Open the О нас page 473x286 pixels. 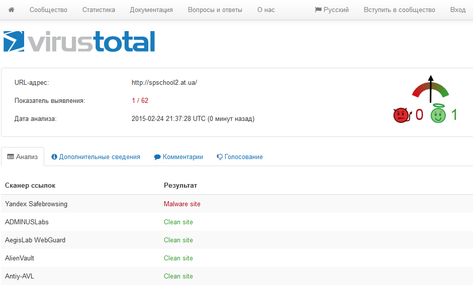click(x=266, y=10)
